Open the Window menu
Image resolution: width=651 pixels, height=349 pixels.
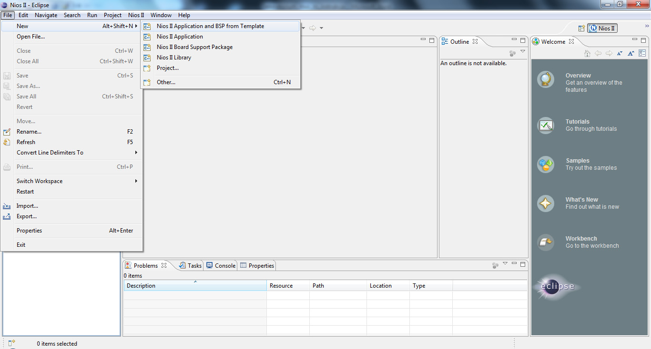point(161,15)
